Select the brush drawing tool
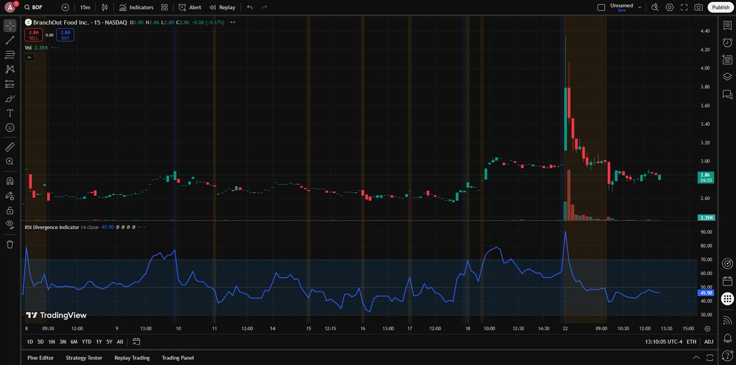Viewport: 736px width, 365px height. [10, 99]
